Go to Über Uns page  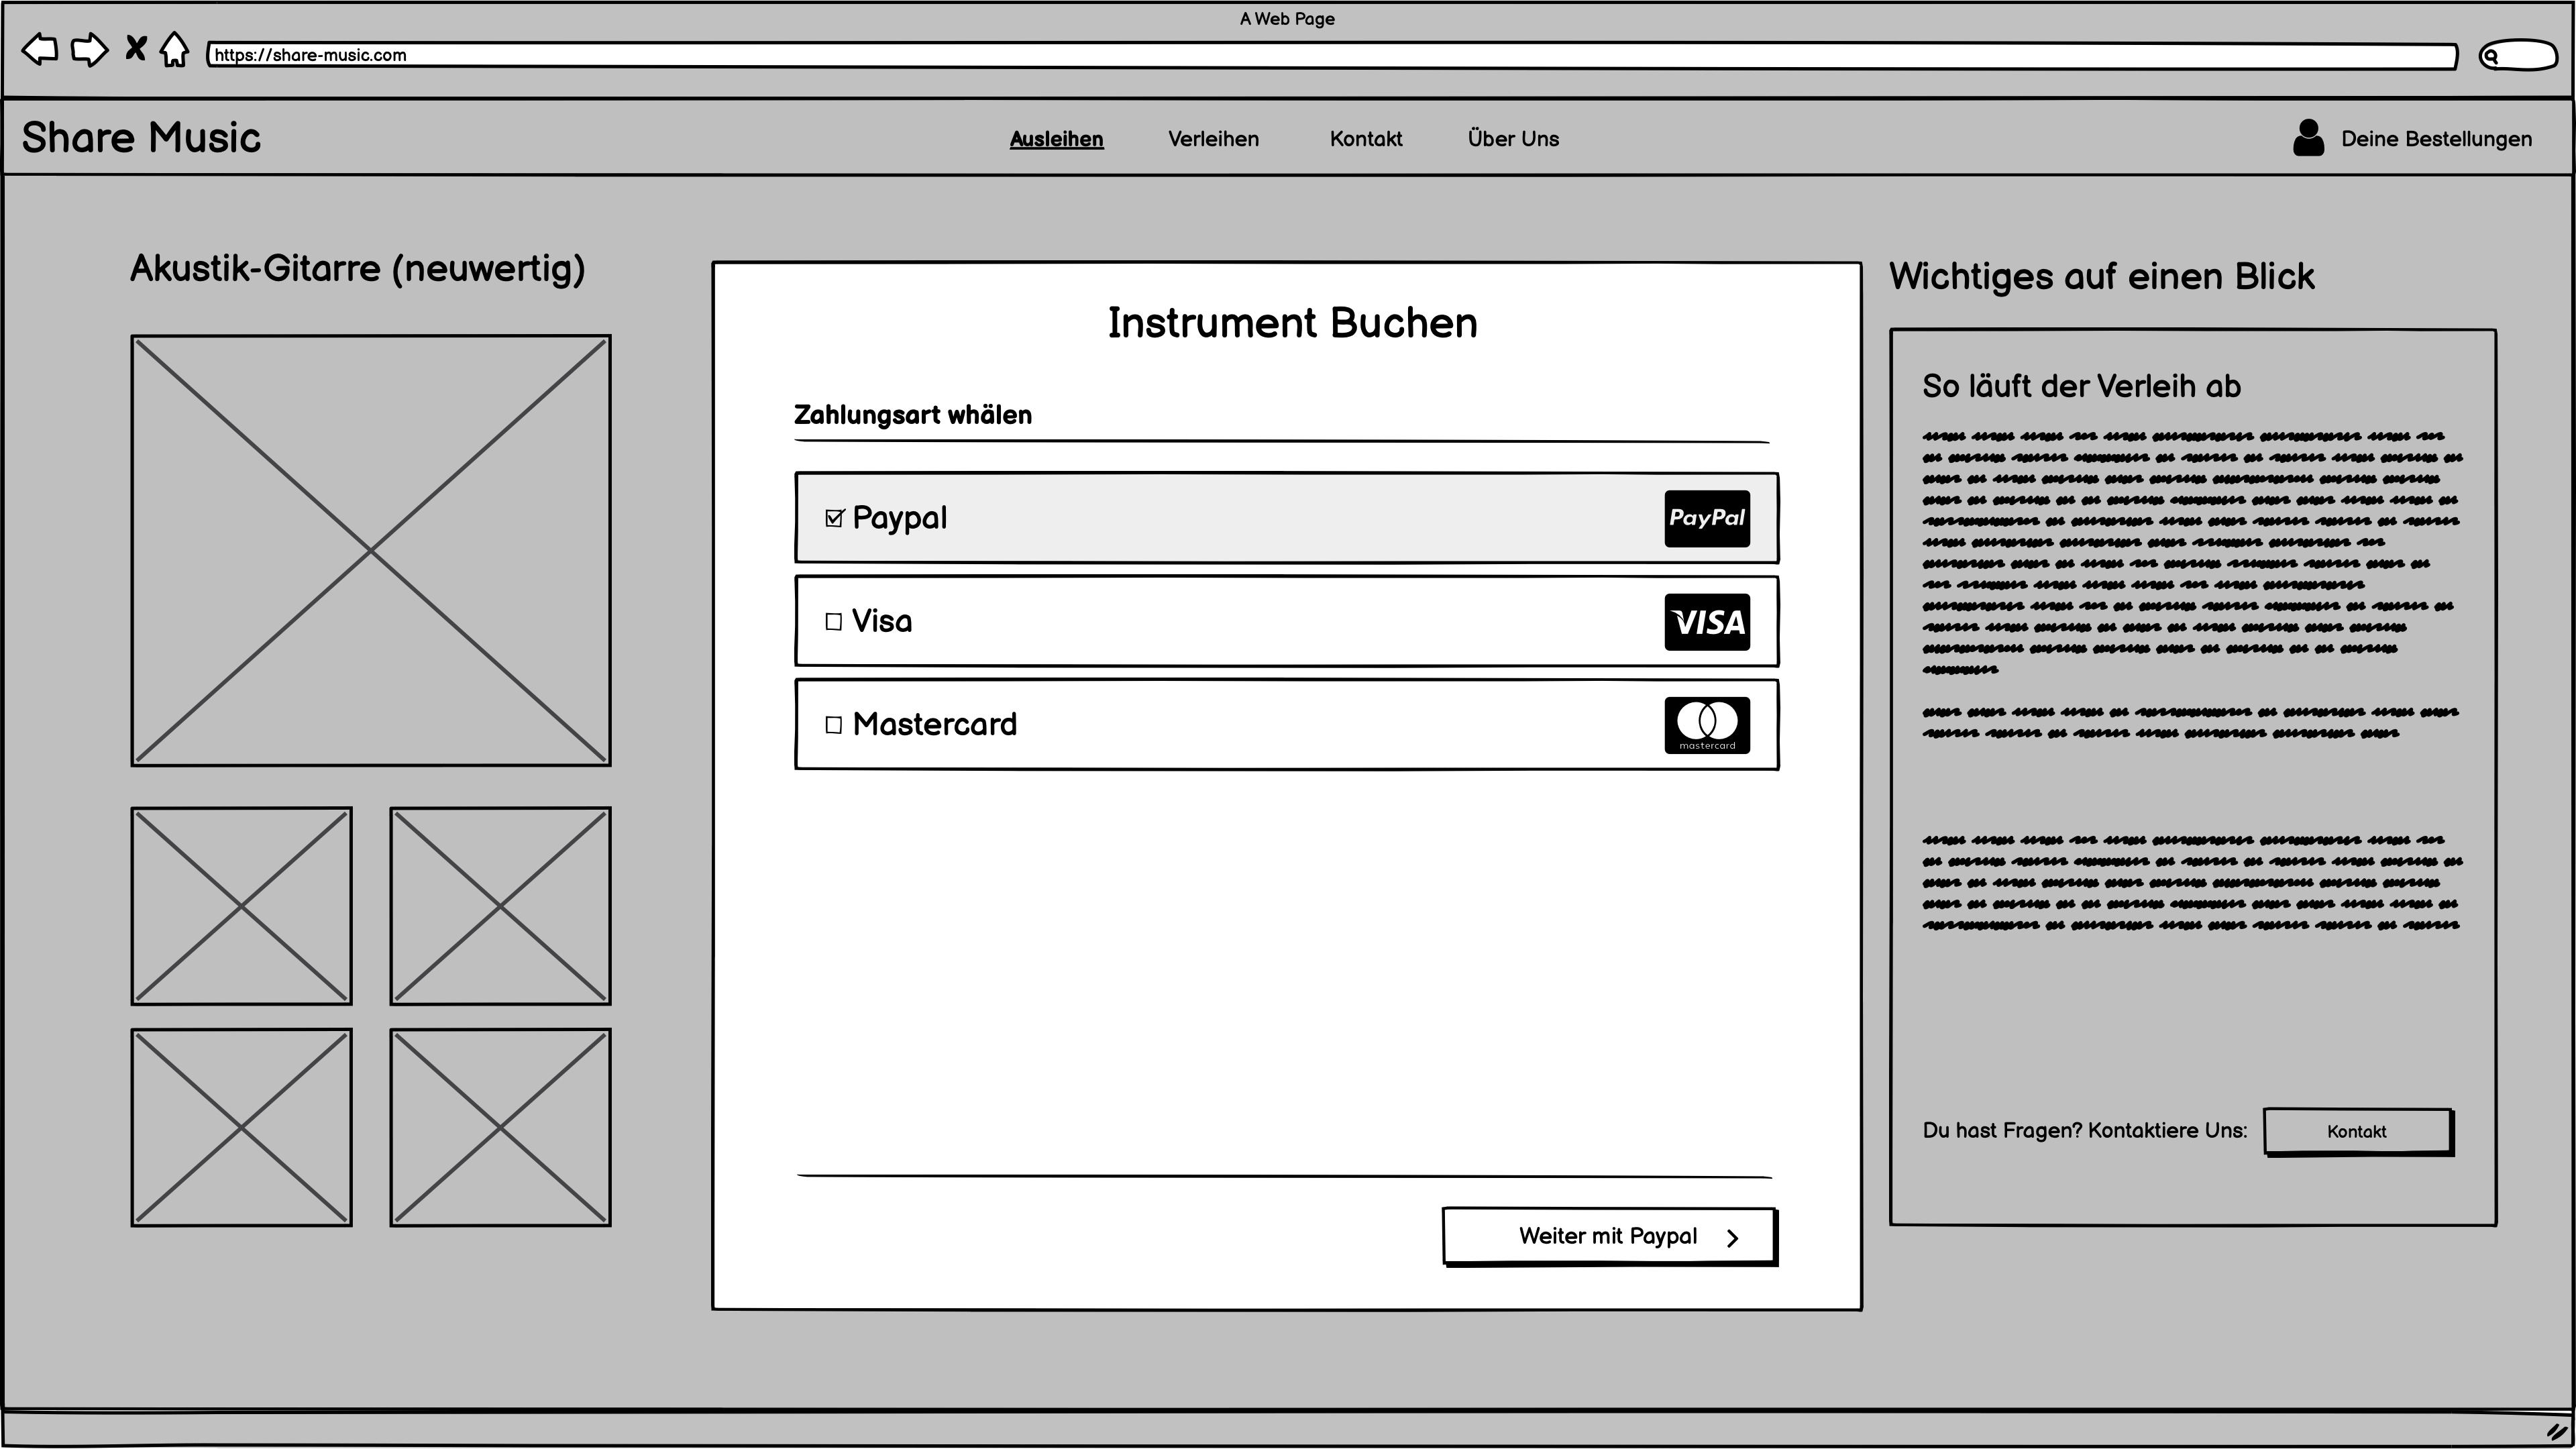1513,139
